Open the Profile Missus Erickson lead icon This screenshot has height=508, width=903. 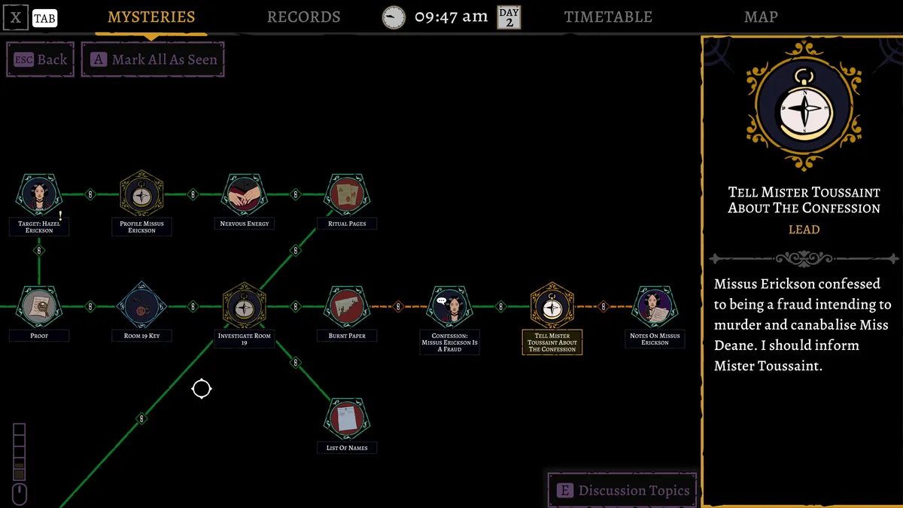[141, 193]
